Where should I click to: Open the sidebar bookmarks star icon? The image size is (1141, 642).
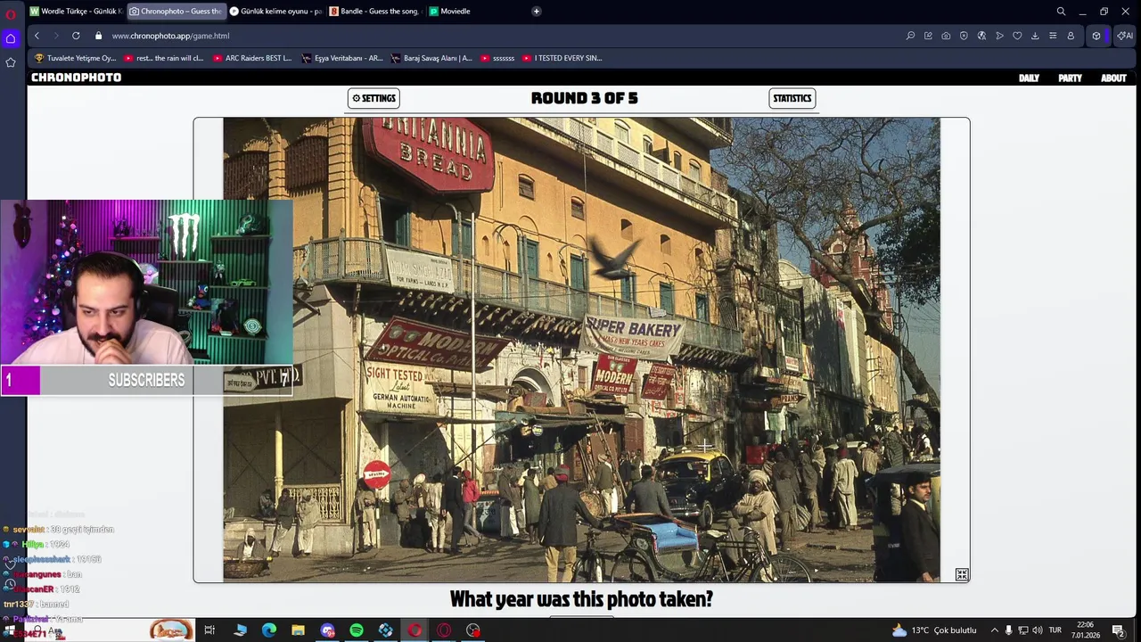point(11,62)
